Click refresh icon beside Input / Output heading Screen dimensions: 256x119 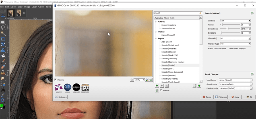[x=252, y=74]
